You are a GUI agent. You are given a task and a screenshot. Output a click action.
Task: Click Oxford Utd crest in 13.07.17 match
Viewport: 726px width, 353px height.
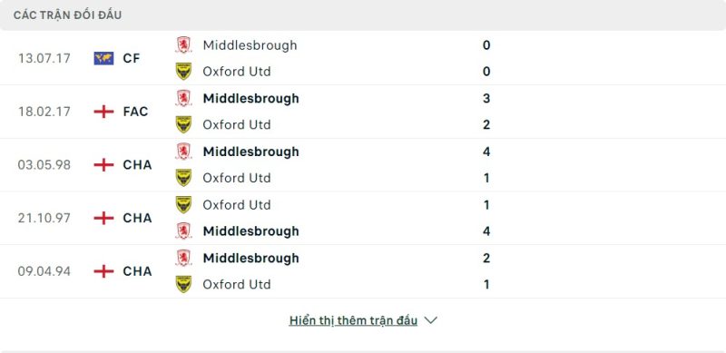pyautogui.click(x=184, y=72)
